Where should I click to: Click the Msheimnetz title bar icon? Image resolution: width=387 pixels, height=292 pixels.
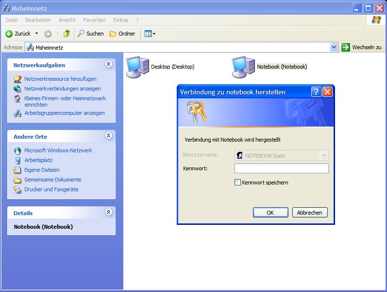pos(6,8)
